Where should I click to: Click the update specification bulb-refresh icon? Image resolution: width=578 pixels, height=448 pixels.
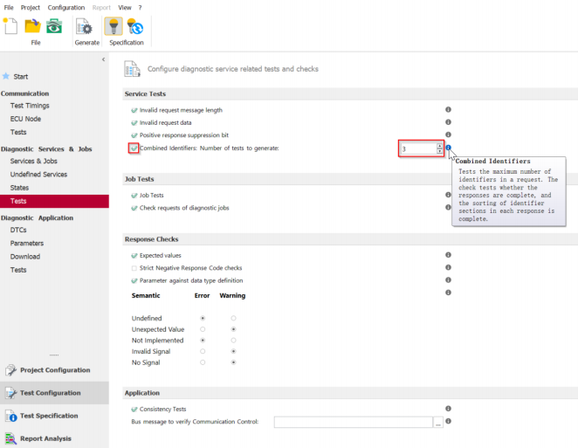click(x=135, y=26)
